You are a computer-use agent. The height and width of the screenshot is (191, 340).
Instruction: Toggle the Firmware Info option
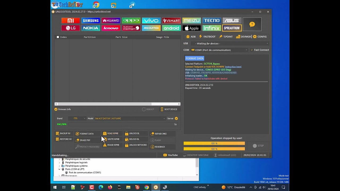point(63,109)
